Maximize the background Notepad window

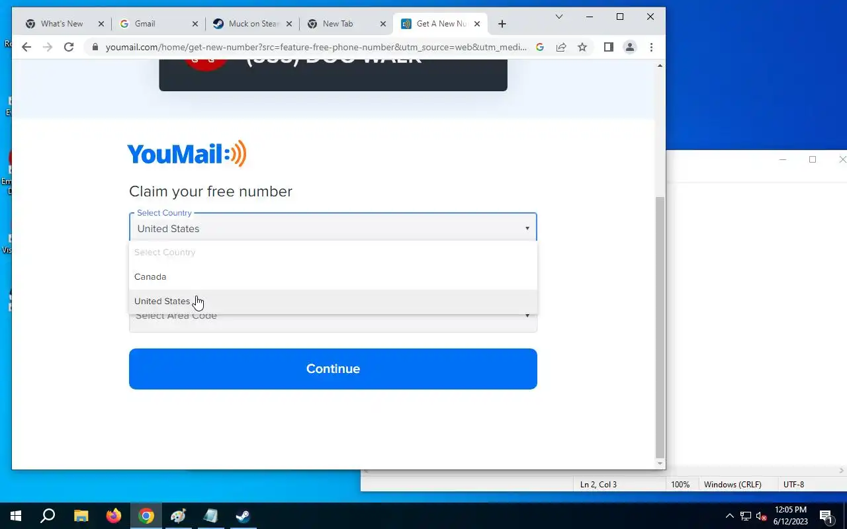click(813, 159)
